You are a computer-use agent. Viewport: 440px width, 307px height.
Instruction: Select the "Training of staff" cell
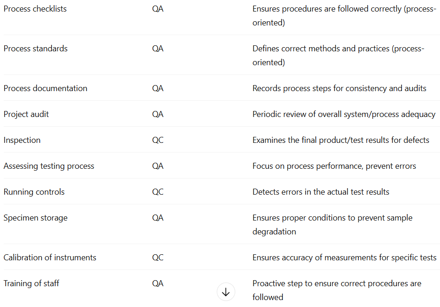pyautogui.click(x=31, y=283)
